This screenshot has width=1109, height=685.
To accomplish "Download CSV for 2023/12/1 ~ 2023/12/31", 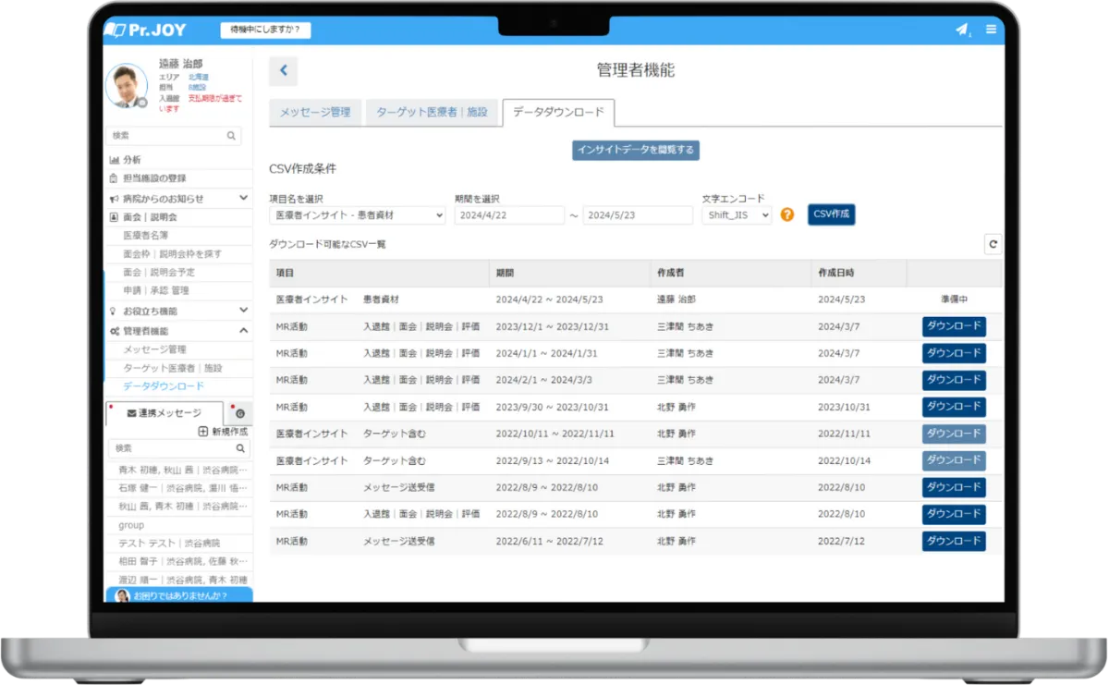I will [x=954, y=326].
